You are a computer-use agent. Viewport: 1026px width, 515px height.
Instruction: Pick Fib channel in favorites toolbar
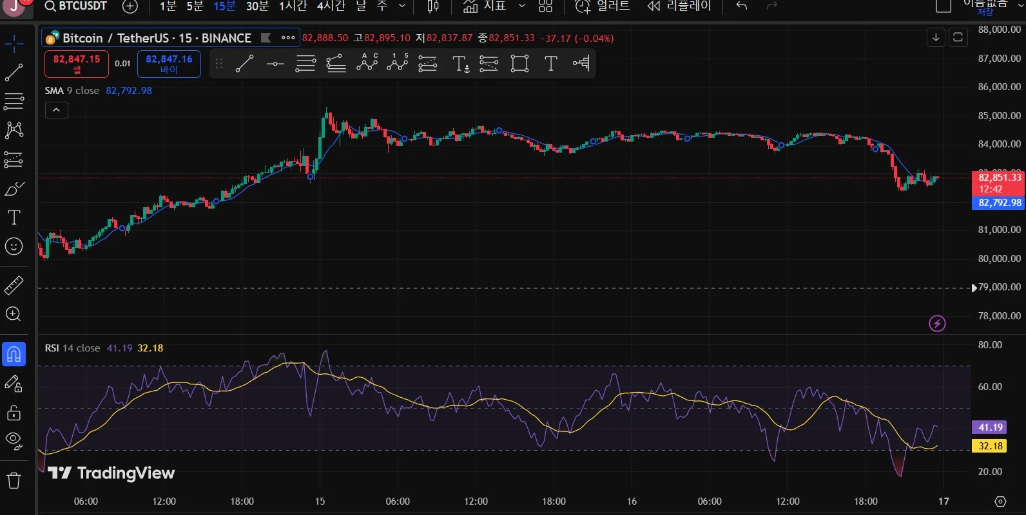pos(336,63)
